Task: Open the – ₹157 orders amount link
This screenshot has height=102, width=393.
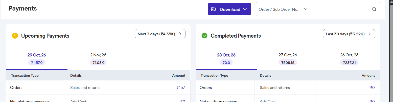Action: (179, 87)
